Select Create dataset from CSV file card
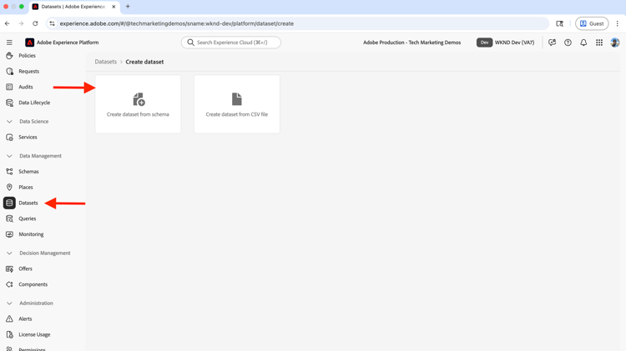This screenshot has height=351, width=626. click(237, 104)
